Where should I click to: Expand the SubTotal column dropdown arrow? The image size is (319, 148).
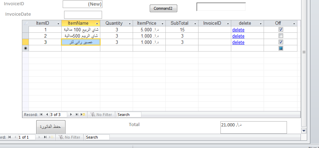(195, 23)
